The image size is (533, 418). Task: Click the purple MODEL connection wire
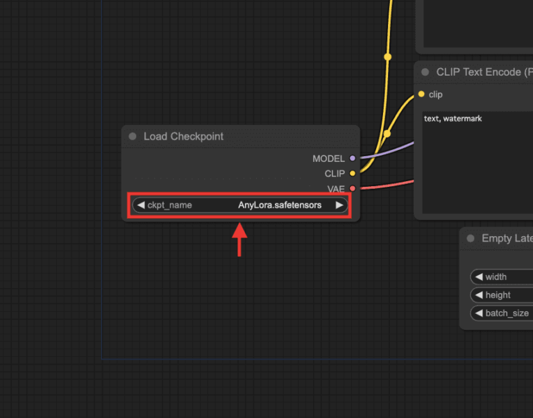point(389,151)
